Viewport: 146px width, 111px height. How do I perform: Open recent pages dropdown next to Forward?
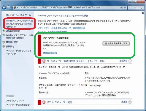(12, 8)
